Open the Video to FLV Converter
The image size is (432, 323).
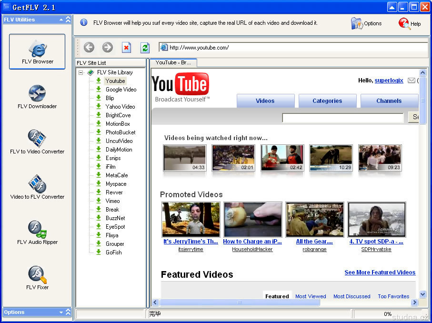tap(37, 187)
